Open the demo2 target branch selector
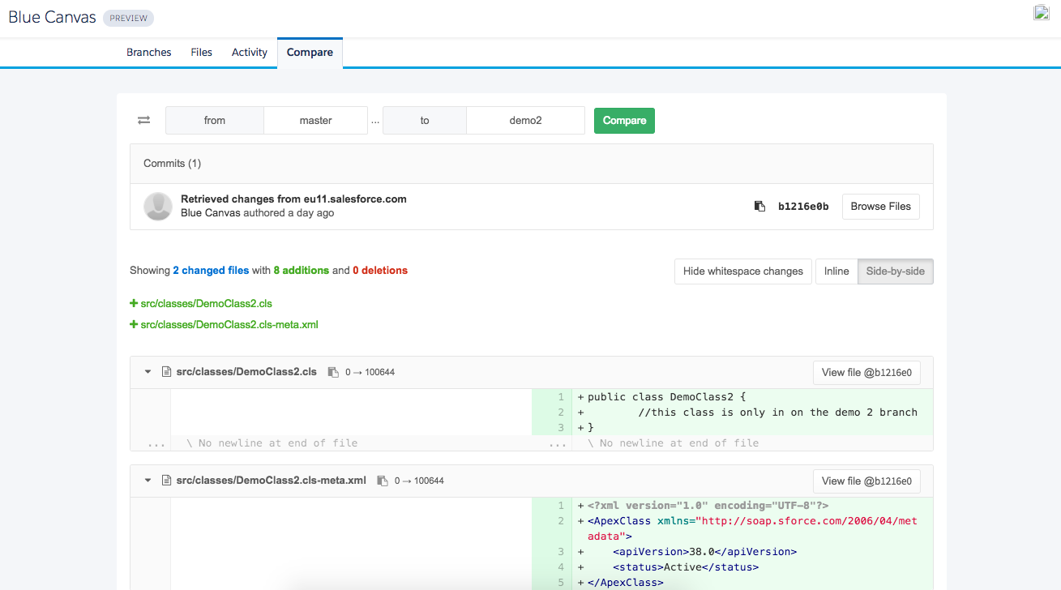The width and height of the screenshot is (1061, 590). coord(525,120)
